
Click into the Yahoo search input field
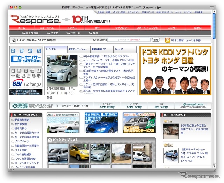(129, 40)
